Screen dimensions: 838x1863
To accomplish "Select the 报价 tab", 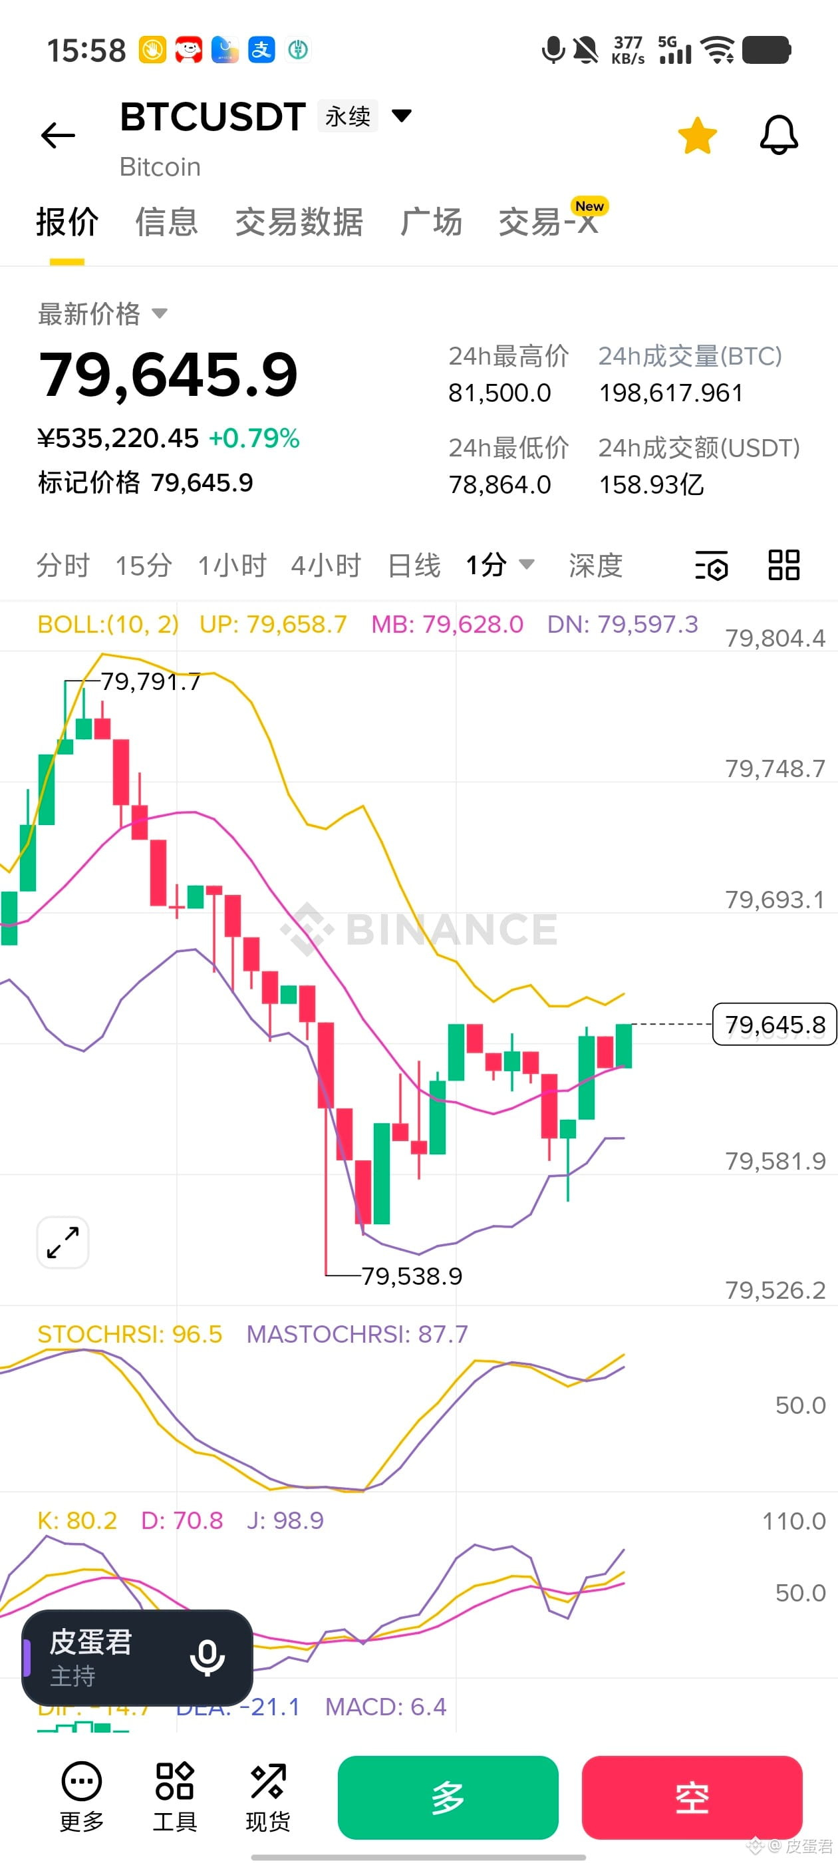I will pos(67,222).
